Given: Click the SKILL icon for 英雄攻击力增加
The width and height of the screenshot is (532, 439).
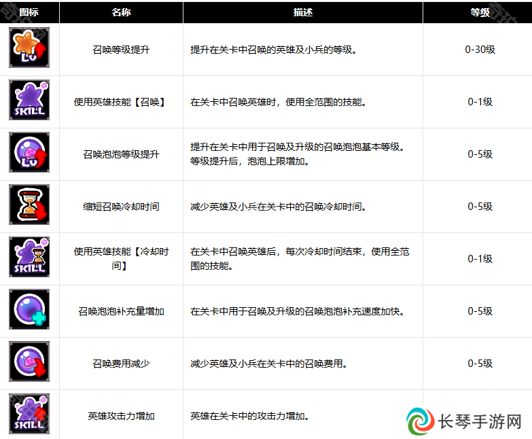Looking at the screenshot, I should (29, 414).
